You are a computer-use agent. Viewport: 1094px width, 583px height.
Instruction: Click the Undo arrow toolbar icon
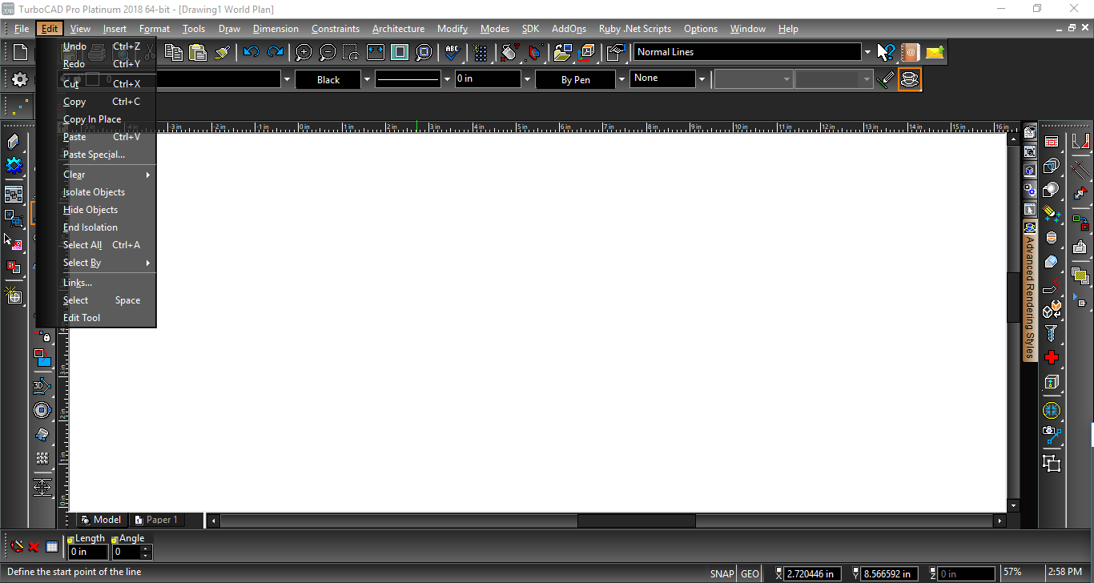point(251,52)
